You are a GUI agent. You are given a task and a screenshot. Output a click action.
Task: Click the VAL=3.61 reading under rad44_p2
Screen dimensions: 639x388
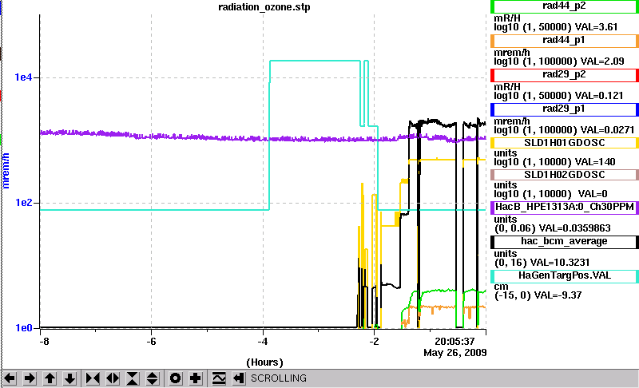596,27
